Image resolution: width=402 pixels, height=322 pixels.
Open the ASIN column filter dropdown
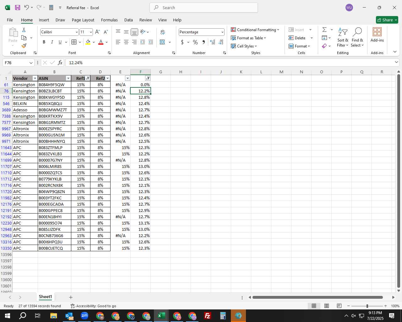tap(68, 78)
